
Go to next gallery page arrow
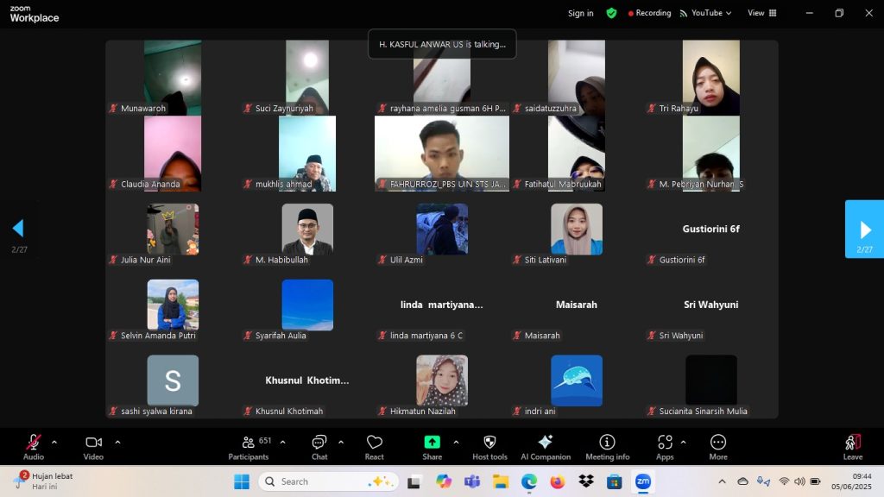(864, 230)
